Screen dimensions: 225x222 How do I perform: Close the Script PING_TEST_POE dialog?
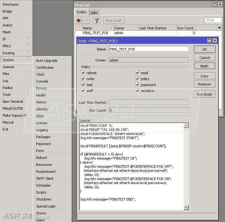215,41
